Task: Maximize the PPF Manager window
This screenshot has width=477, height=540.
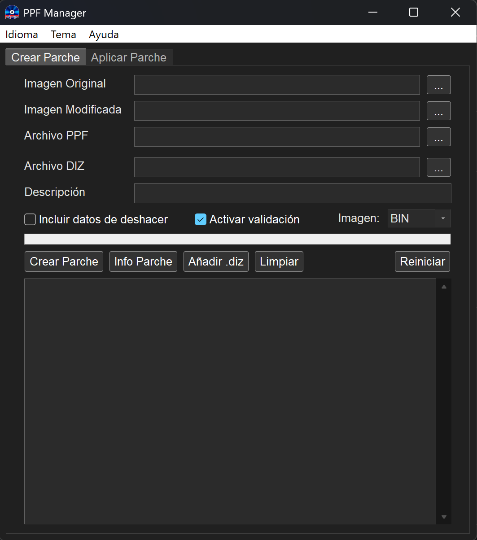Action: click(x=414, y=13)
